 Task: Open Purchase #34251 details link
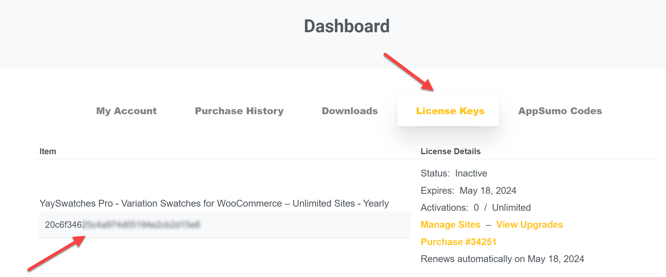click(458, 242)
